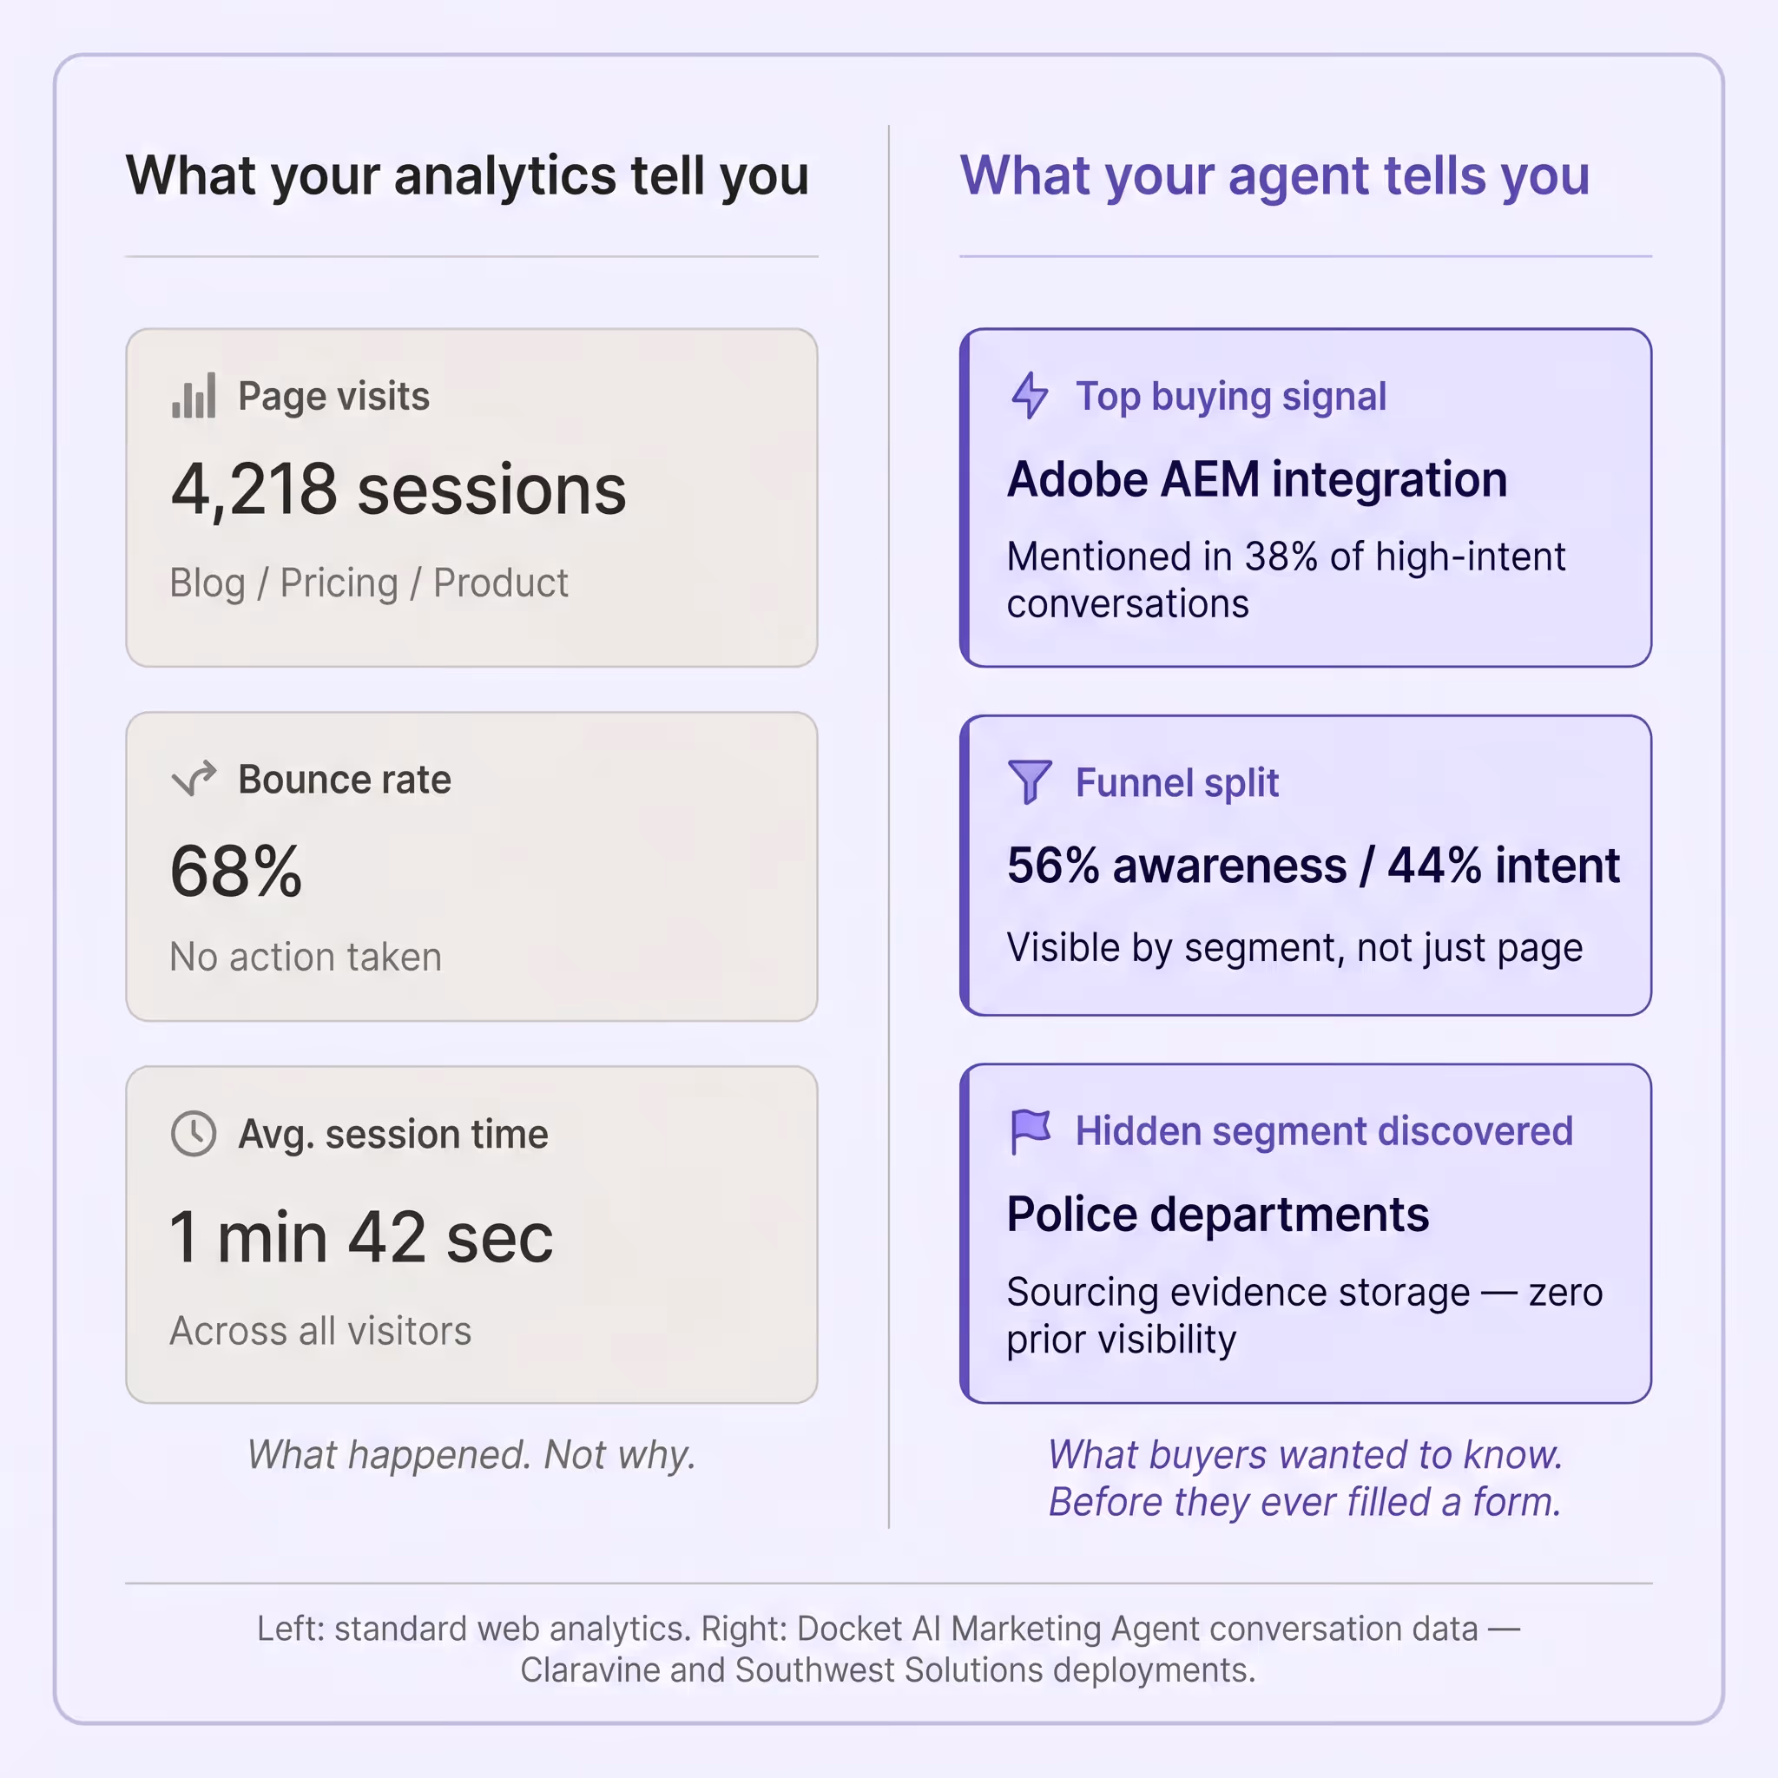
Task: Click the flag icon for Hidden segment discovered
Action: click(1030, 1131)
